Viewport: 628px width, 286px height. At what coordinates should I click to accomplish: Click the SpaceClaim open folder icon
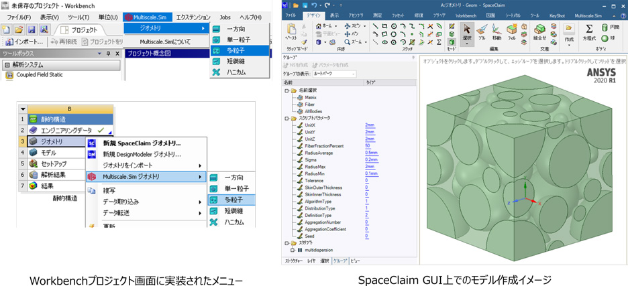click(296, 5)
